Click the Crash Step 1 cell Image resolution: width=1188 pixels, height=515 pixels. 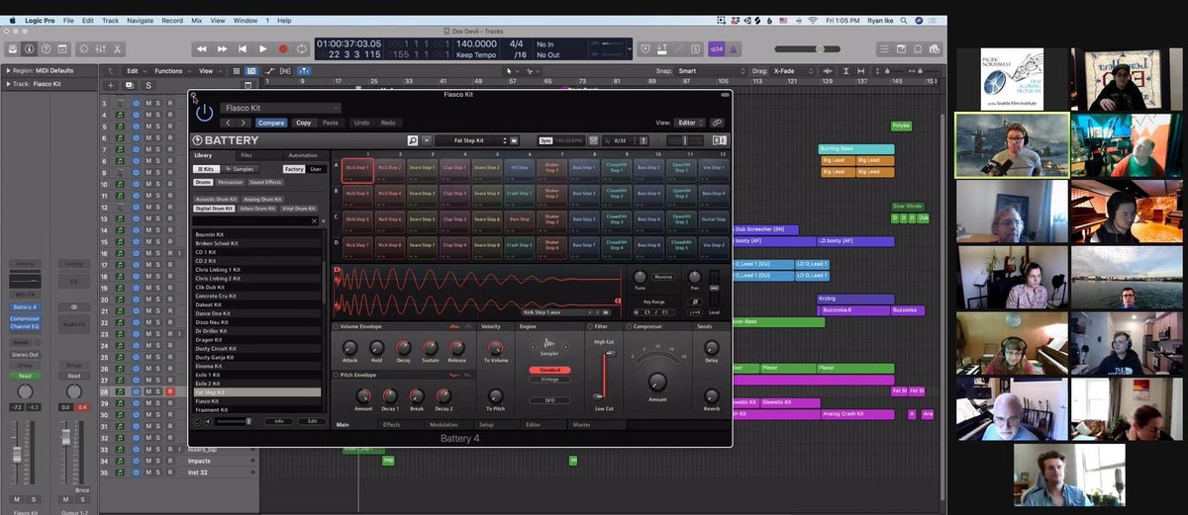tap(519, 197)
